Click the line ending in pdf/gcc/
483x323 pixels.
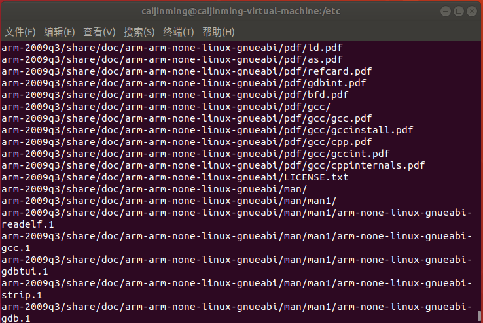click(x=166, y=107)
